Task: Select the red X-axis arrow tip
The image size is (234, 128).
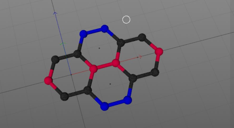Action: click(140, 57)
